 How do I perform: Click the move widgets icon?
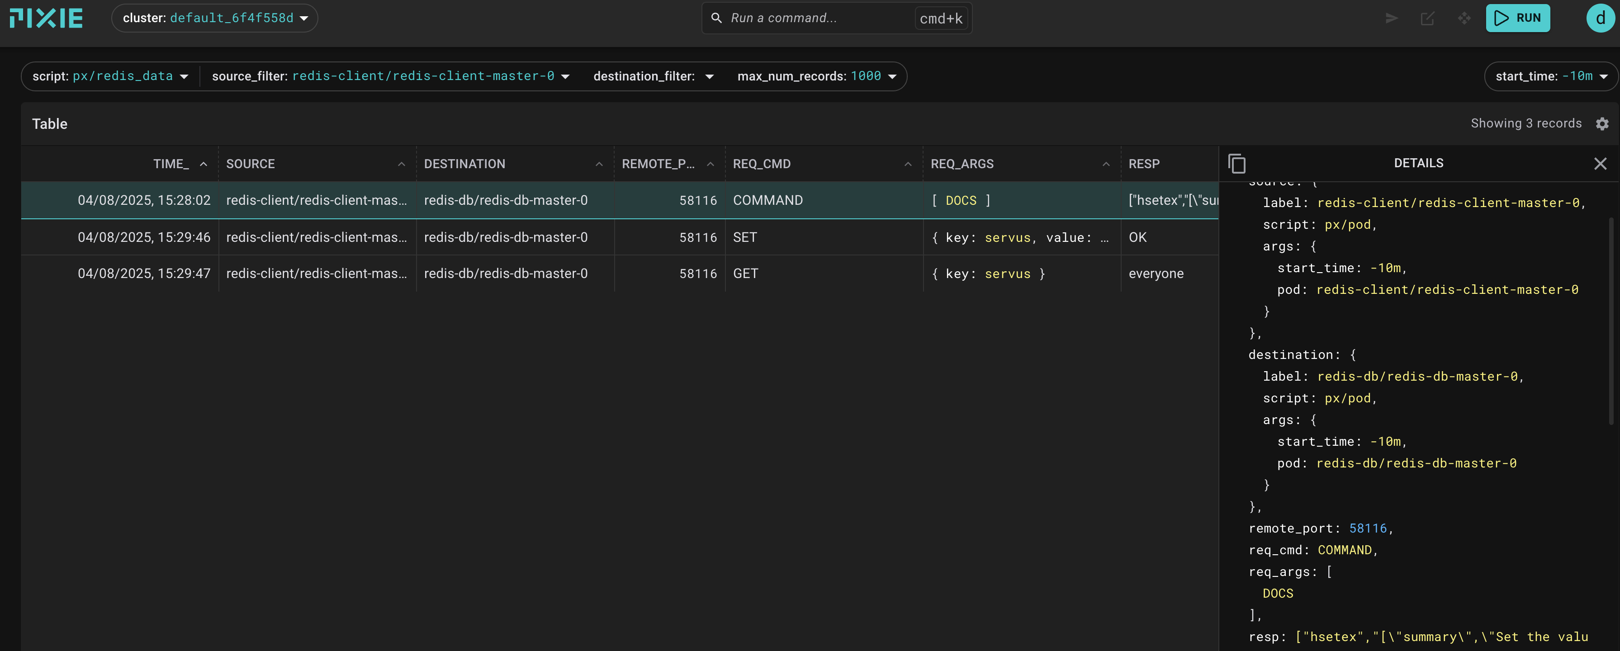[1465, 18]
